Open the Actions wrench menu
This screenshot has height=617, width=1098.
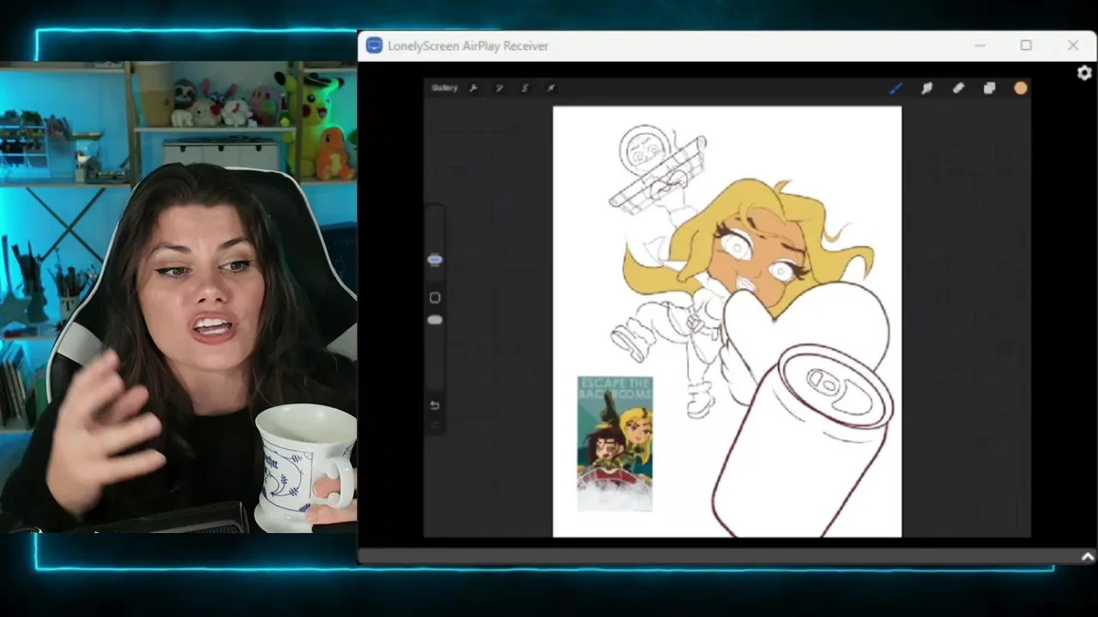coord(474,87)
